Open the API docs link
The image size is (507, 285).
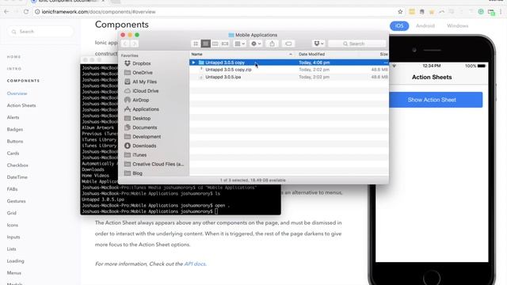195,264
